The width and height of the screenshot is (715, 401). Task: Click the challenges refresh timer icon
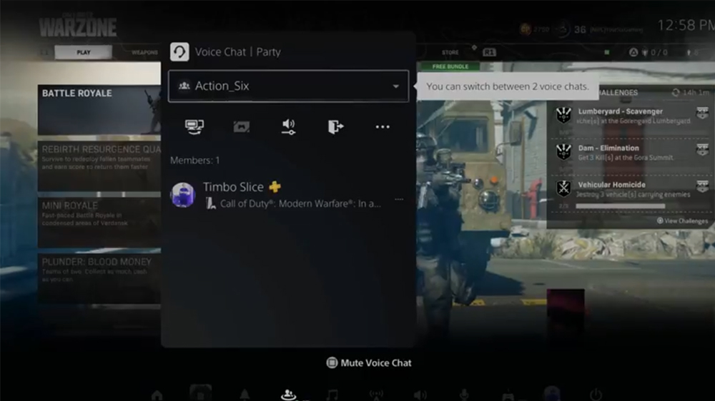click(676, 92)
